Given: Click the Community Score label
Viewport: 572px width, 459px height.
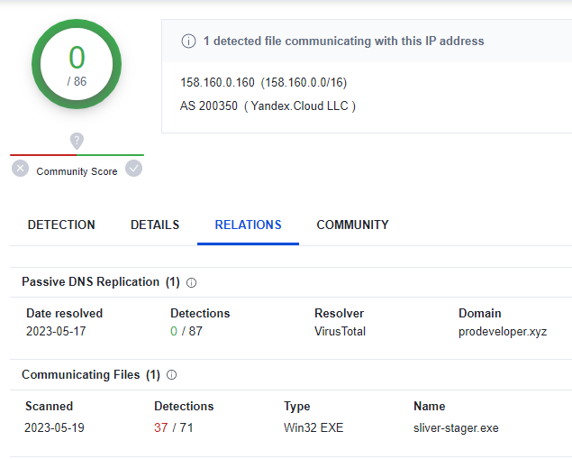Looking at the screenshot, I should [x=77, y=171].
